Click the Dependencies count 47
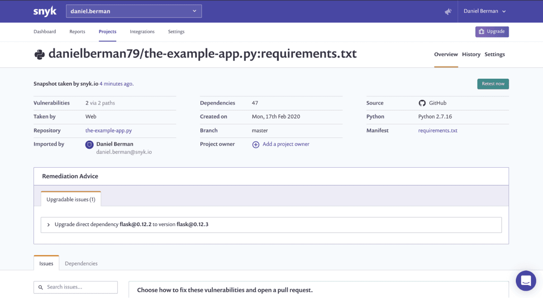This screenshot has width=543, height=298. click(x=255, y=103)
